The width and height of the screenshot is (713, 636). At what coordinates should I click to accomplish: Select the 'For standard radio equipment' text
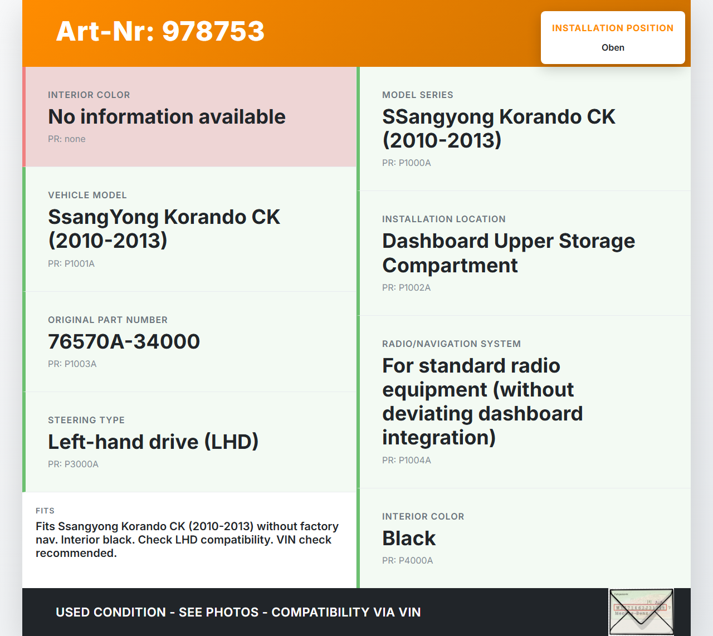coord(482,401)
